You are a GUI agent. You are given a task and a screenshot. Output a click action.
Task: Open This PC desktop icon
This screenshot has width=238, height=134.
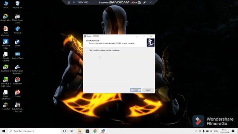click(x=6, y=5)
